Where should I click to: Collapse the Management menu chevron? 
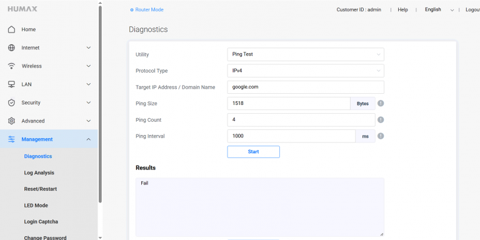(x=89, y=139)
